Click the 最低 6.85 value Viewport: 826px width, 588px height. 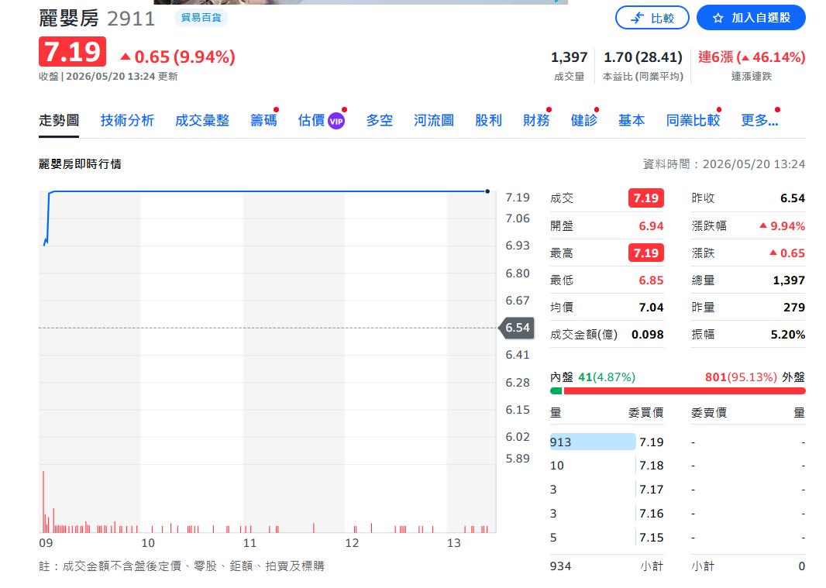(x=651, y=280)
